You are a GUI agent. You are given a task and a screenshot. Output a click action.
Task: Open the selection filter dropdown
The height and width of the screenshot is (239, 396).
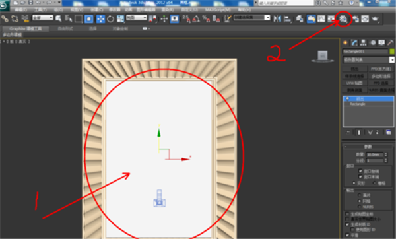pos(43,18)
